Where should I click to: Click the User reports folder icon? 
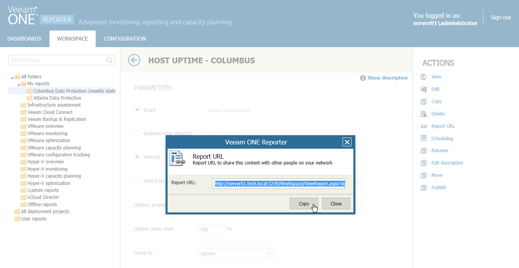coord(17,219)
